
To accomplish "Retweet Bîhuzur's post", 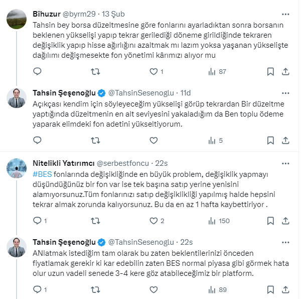I will pos(95,72).
